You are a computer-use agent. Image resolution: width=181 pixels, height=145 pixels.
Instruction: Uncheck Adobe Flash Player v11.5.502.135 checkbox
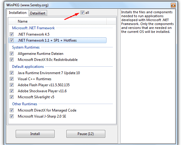click(x=11, y=85)
